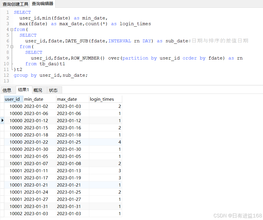Select cell min_date 2023-01-12
Viewport: 263px width, 220px height.
[39, 120]
